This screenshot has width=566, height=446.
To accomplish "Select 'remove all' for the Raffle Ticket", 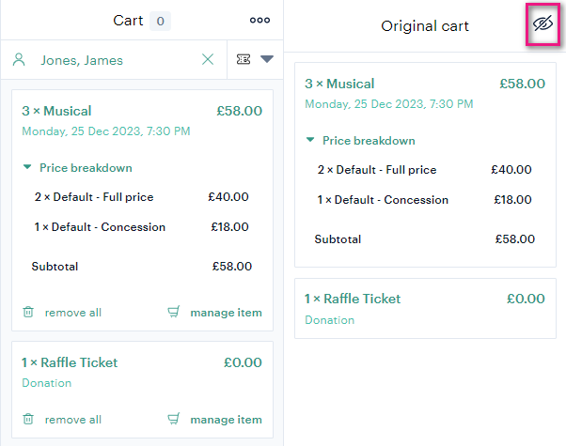I will point(73,420).
